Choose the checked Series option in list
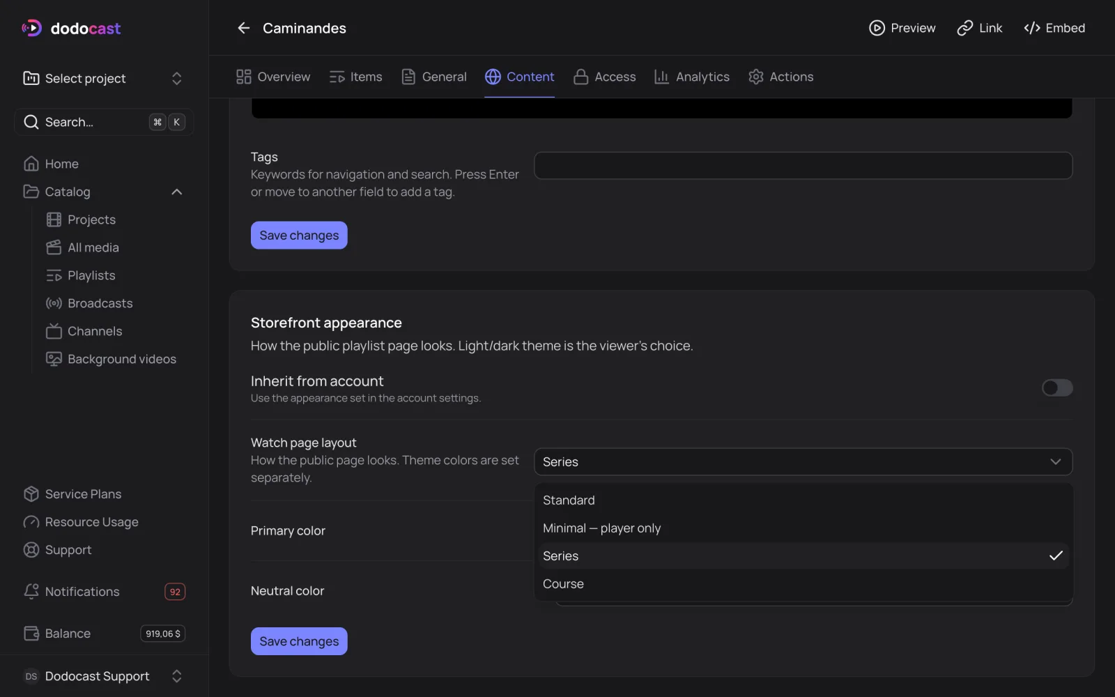 803,556
